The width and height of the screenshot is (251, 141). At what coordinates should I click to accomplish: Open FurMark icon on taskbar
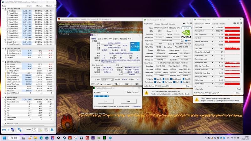(x=70, y=138)
